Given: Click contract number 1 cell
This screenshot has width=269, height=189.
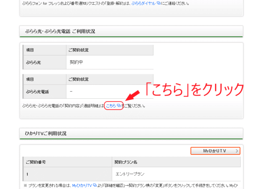Looking at the screenshot, I should pyautogui.click(x=68, y=174).
